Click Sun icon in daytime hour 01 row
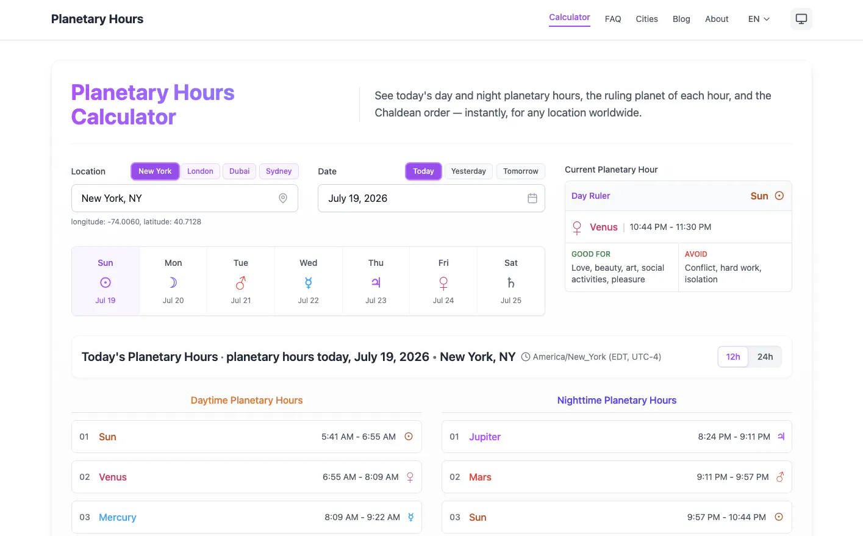This screenshot has height=536, width=863. coord(409,437)
